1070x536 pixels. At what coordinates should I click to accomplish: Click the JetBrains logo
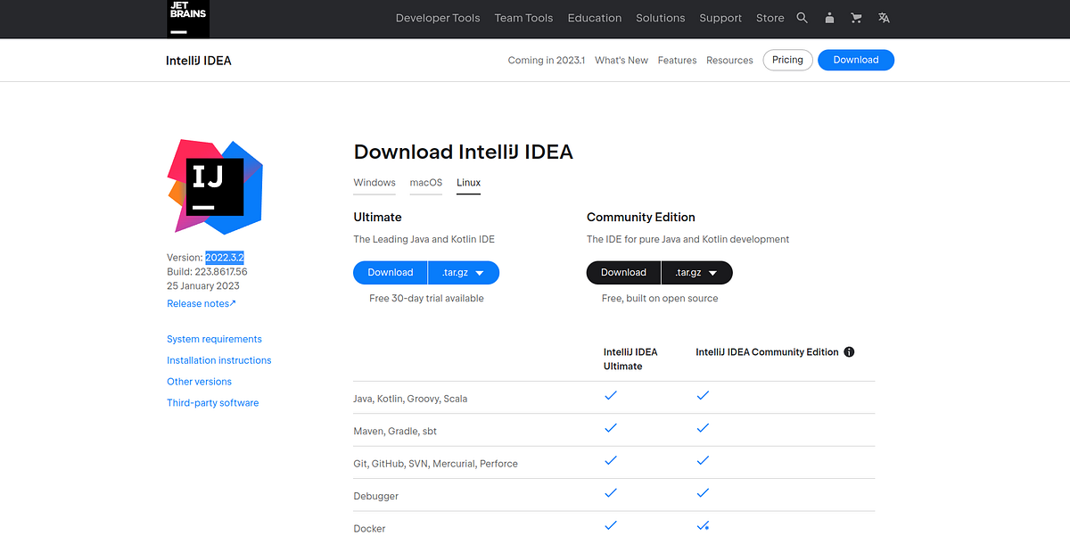point(186,18)
